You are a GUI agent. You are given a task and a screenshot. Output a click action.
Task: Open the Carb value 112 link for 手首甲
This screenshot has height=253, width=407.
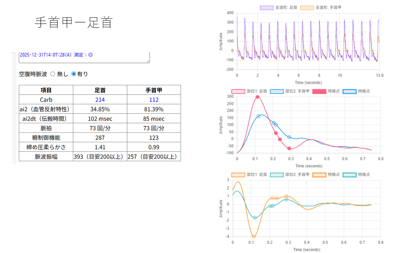tap(154, 100)
